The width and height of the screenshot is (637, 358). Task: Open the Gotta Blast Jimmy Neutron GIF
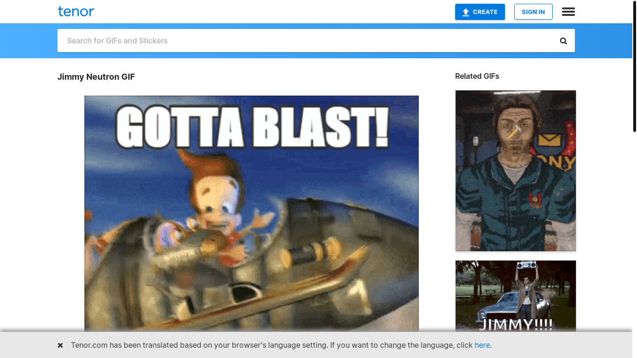pyautogui.click(x=251, y=214)
